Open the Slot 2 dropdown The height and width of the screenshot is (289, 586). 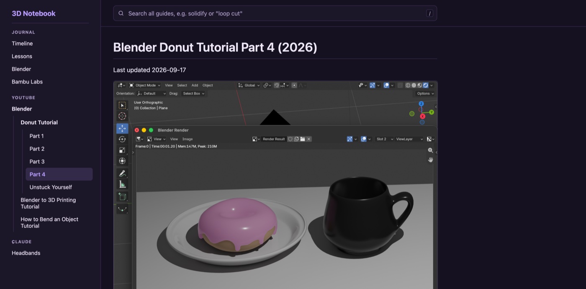click(384, 139)
